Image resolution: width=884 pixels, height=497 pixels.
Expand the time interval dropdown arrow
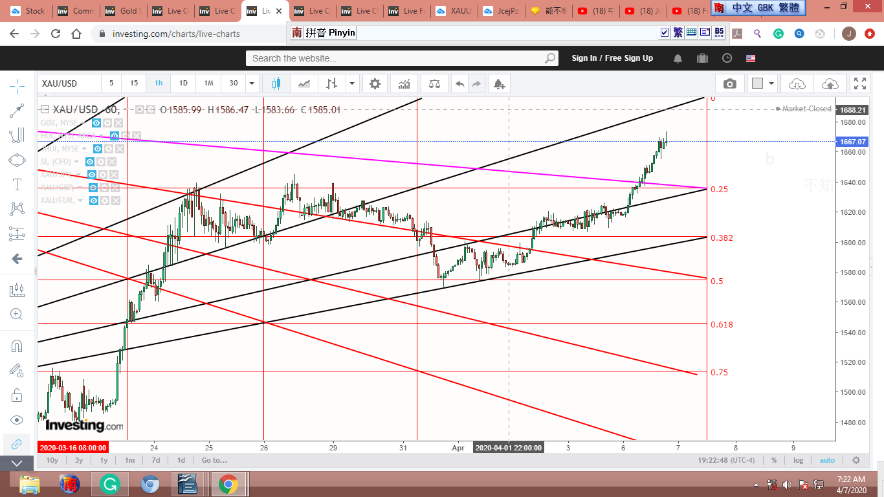252,83
